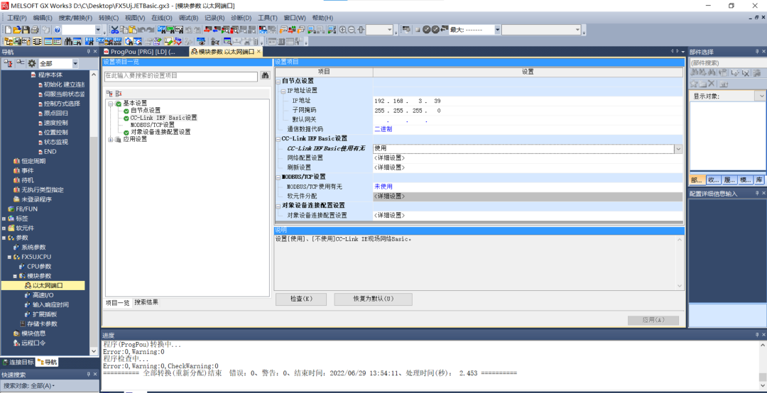Click the collapse-all tree icon in navigation panel

(20, 63)
